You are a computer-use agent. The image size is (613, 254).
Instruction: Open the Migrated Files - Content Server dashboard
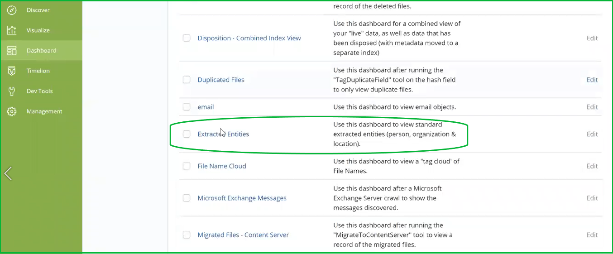click(x=243, y=235)
